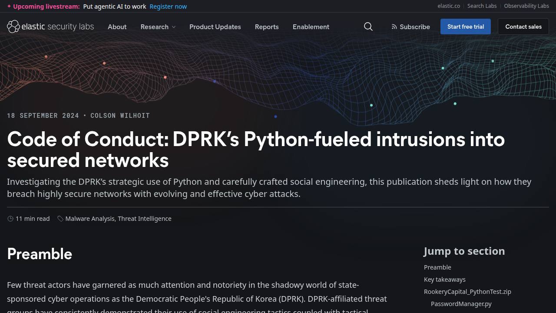
Task: Open the Search Labs link
Action: (x=482, y=6)
